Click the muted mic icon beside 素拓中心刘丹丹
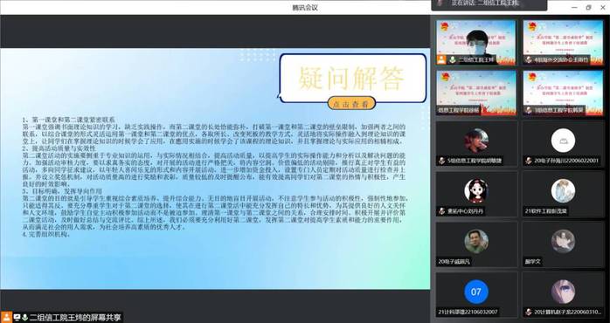 click(441, 211)
